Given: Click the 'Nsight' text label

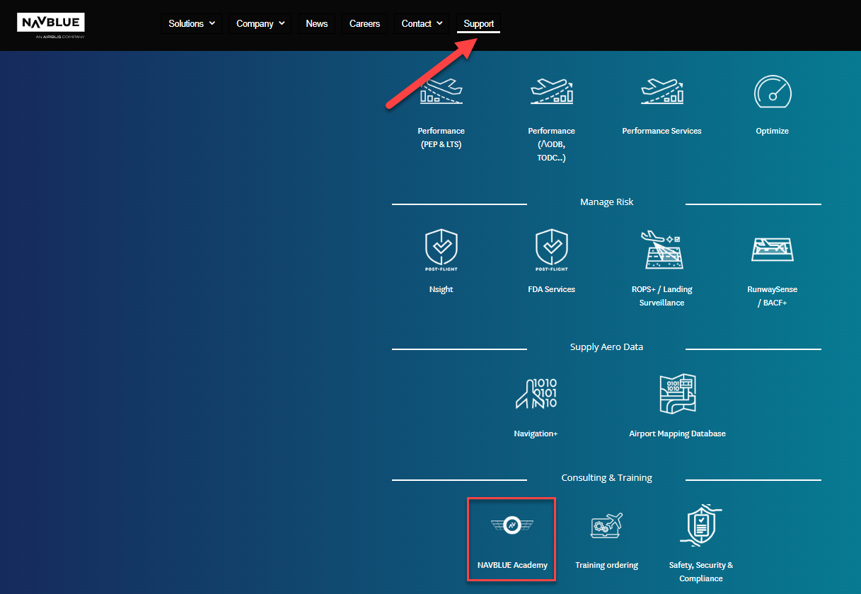Looking at the screenshot, I should click(441, 289).
